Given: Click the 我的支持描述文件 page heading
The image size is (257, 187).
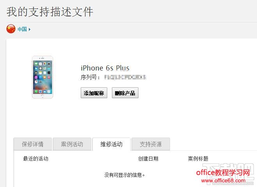Looking at the screenshot, I should point(50,12).
